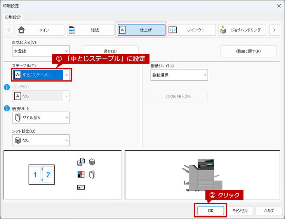Open the 紙折り サドル折り dropdown

[x=41, y=118]
